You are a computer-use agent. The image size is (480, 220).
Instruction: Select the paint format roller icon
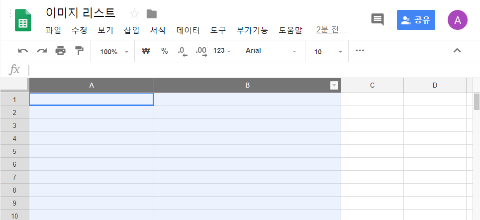(x=79, y=51)
